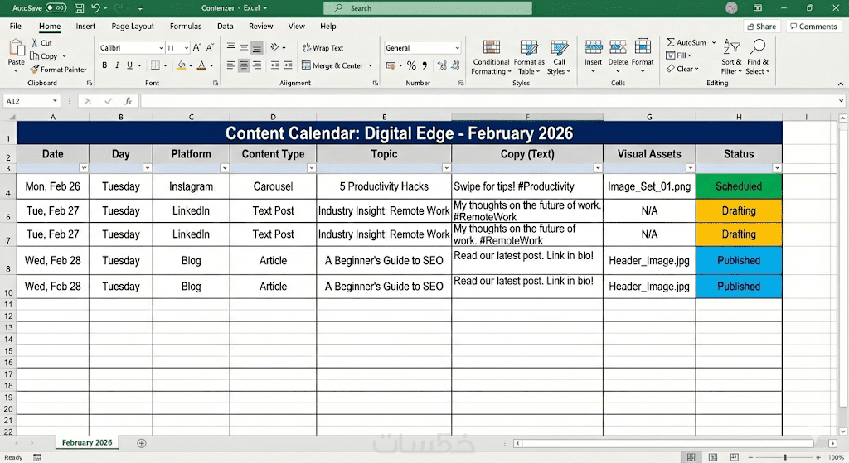Viewport: 849px width, 463px height.
Task: Click the Cut scissors command
Action: (41, 43)
